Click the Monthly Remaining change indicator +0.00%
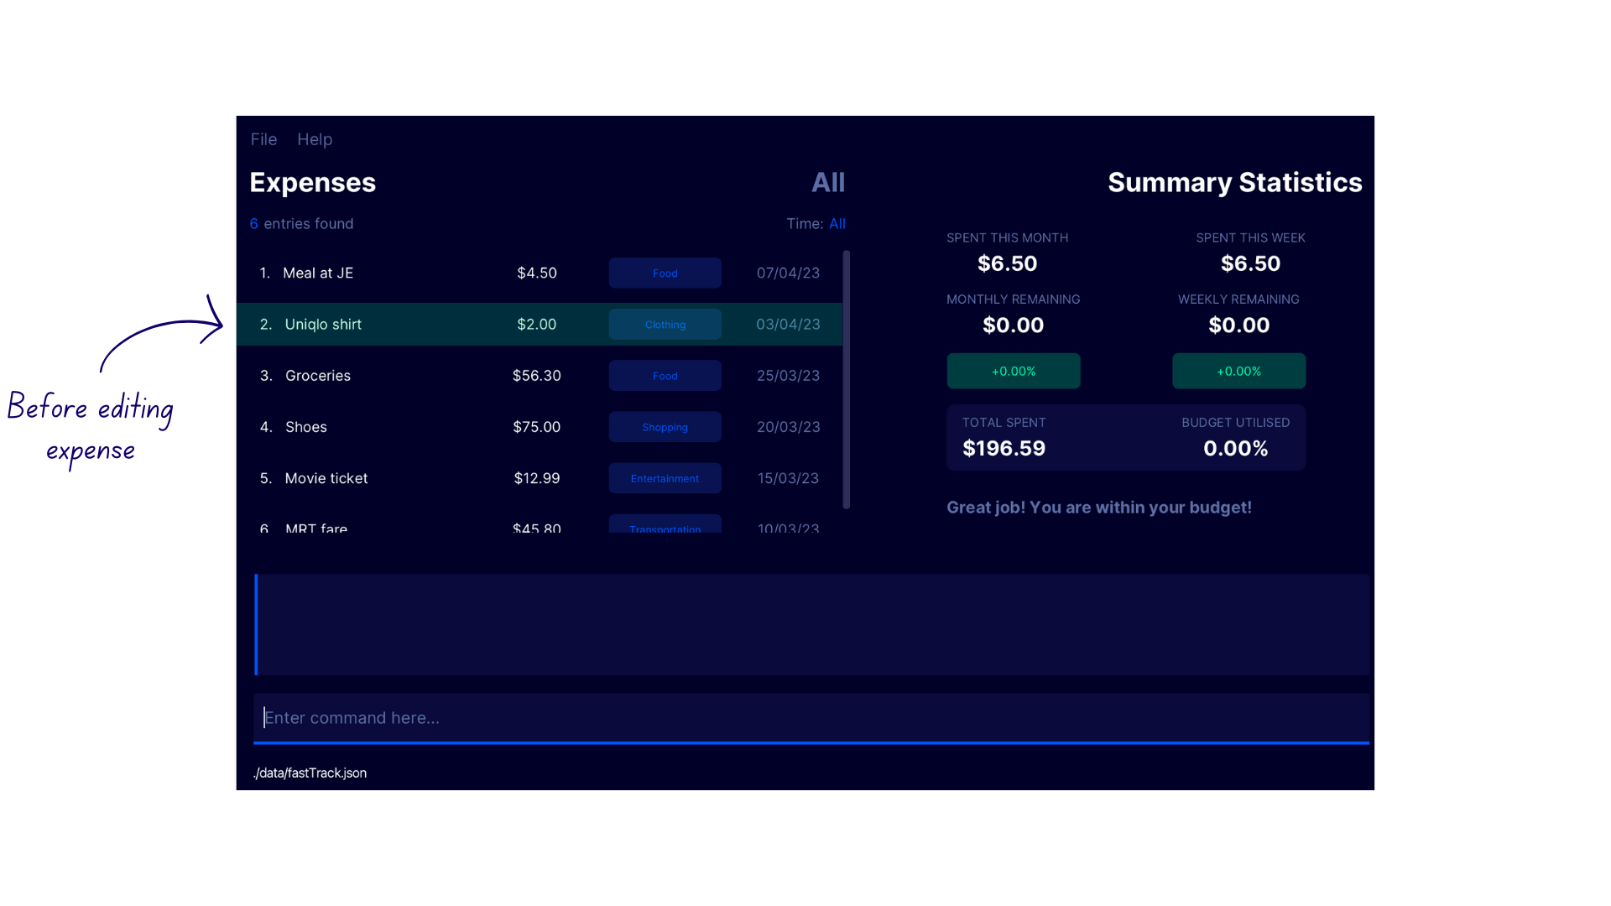Screen dimensions: 1611x906 (1014, 371)
